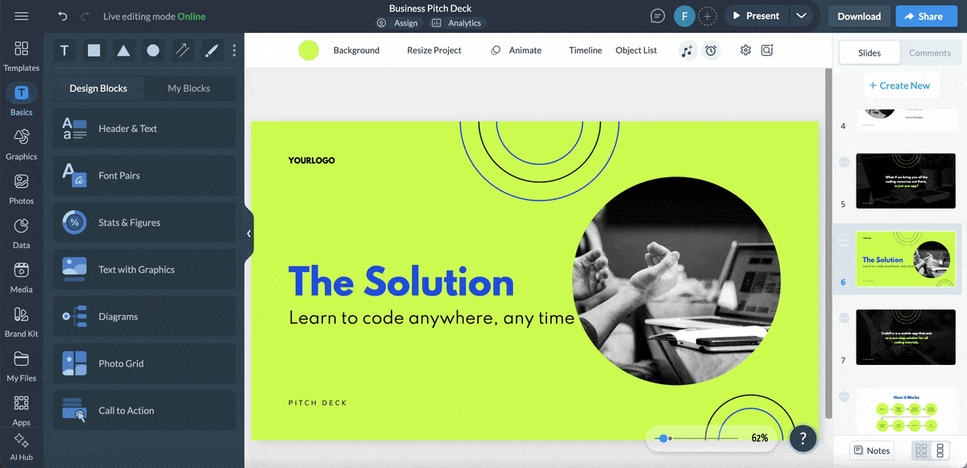This screenshot has height=468, width=967.
Task: Open the Graphics sidebar panel
Action: [x=22, y=143]
